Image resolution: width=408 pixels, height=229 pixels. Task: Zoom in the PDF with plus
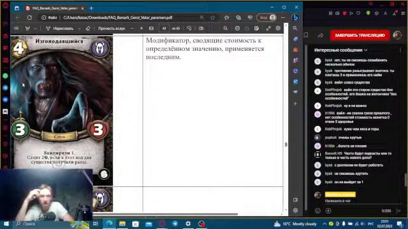(142, 28)
